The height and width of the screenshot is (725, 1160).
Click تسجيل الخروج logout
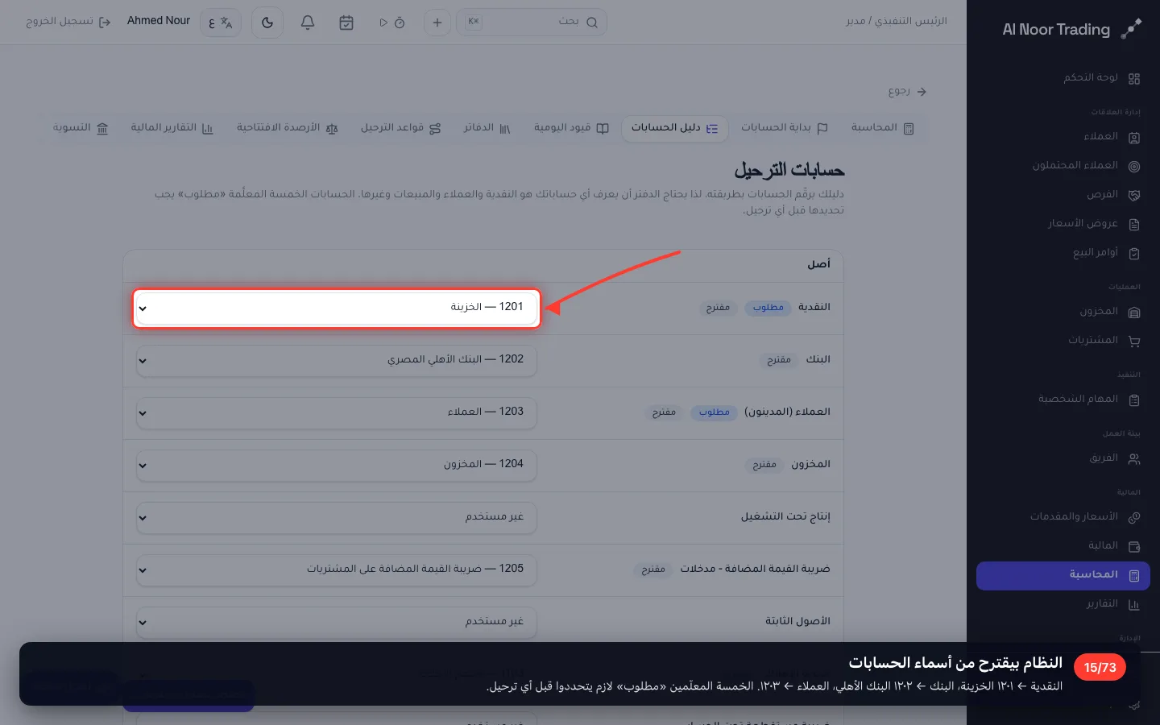click(68, 22)
